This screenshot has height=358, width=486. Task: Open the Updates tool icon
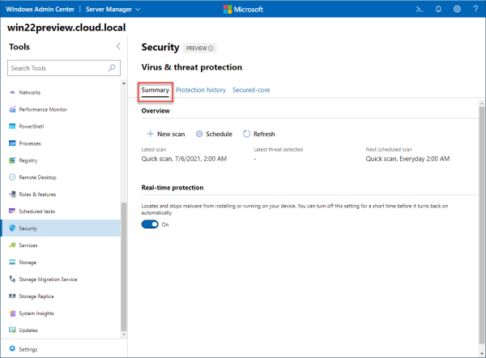12,330
